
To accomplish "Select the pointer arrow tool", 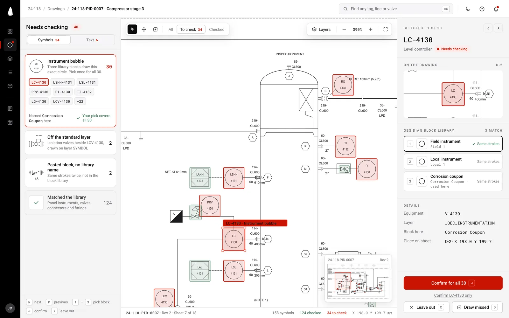I will (x=132, y=29).
